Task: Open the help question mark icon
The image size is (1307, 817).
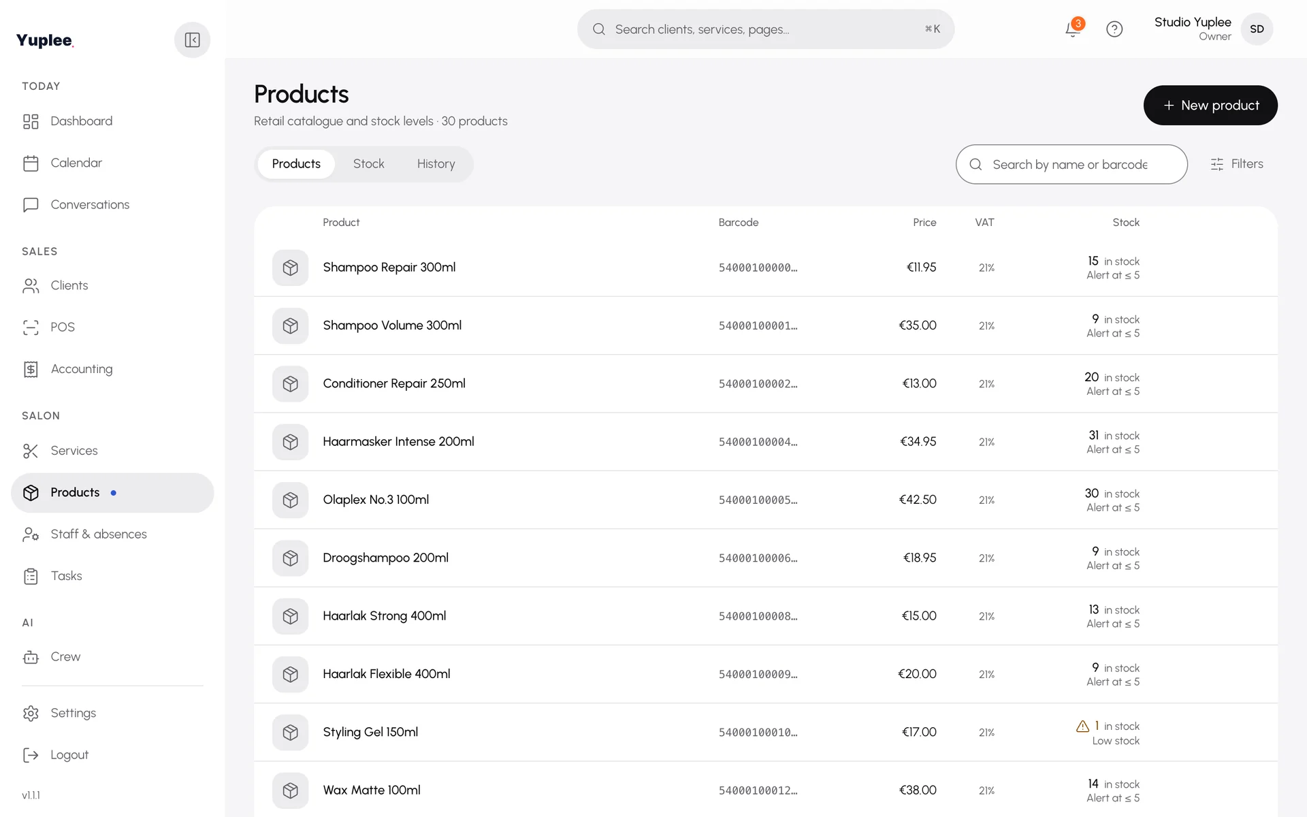Action: click(x=1114, y=29)
